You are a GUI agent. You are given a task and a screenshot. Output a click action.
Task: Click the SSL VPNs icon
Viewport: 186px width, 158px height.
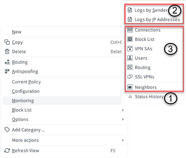(x=130, y=77)
